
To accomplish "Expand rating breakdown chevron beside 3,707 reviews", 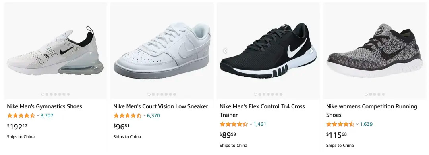I will [x=38, y=115].
